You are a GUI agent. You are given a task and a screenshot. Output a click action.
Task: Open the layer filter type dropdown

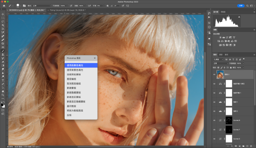(218, 59)
